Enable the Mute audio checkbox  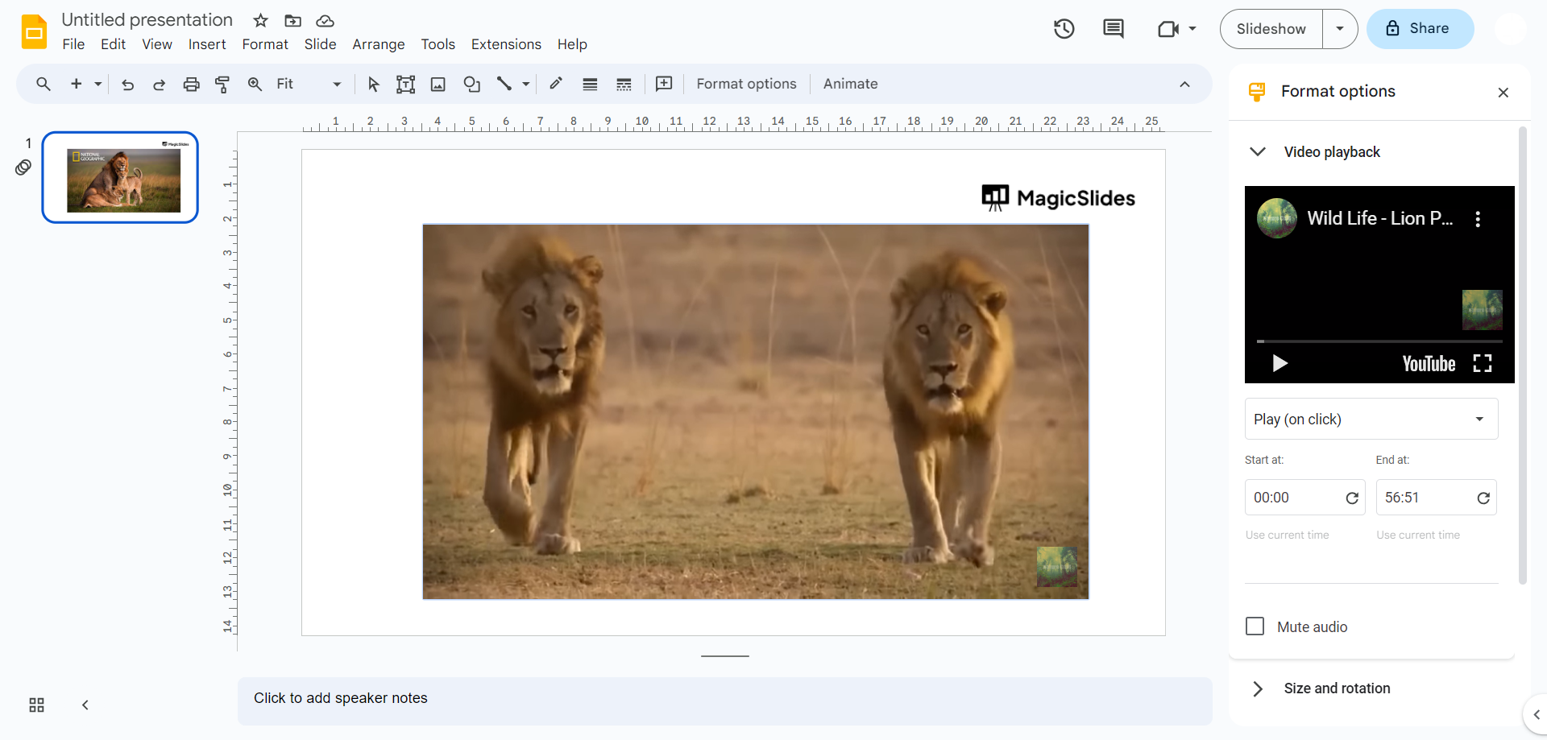1255,626
